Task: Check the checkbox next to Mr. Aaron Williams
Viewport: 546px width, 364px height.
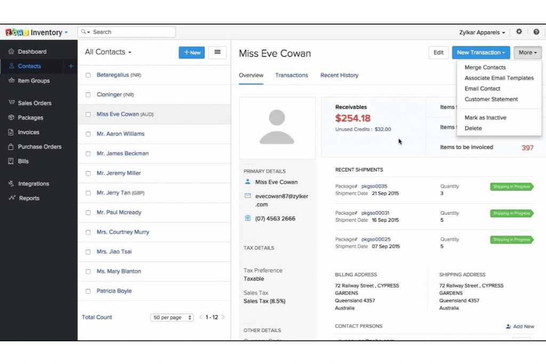Action: [88, 134]
